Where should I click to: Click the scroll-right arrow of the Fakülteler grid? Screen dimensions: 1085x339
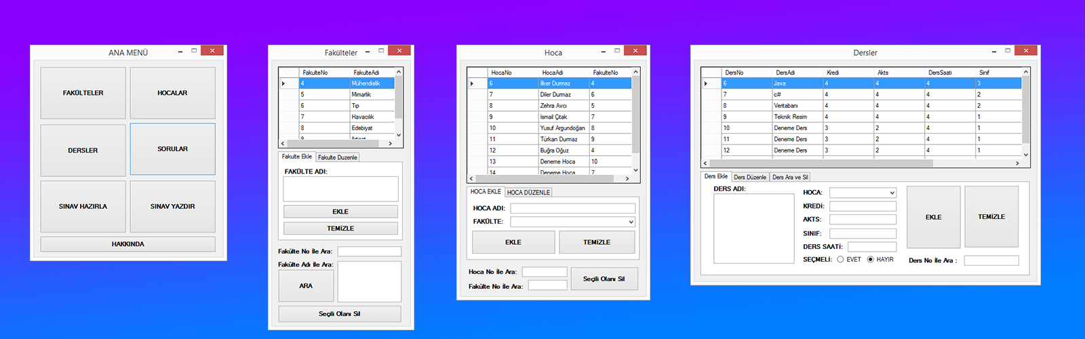click(390, 144)
